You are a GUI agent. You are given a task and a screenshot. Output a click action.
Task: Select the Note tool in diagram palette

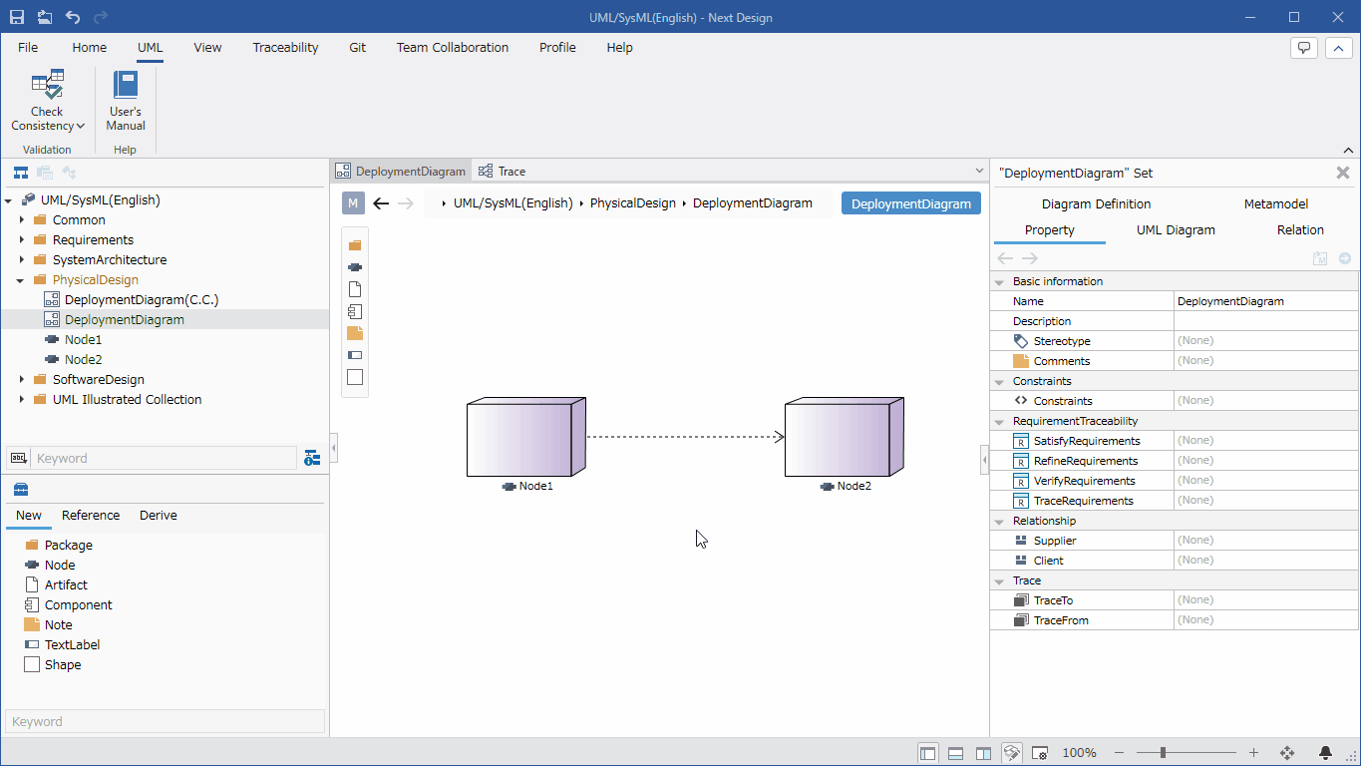tap(355, 333)
